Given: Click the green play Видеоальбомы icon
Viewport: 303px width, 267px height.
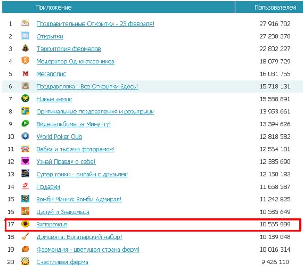Looking at the screenshot, I should [x=26, y=123].
